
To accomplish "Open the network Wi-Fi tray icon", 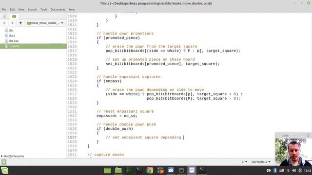I will 288,171.
